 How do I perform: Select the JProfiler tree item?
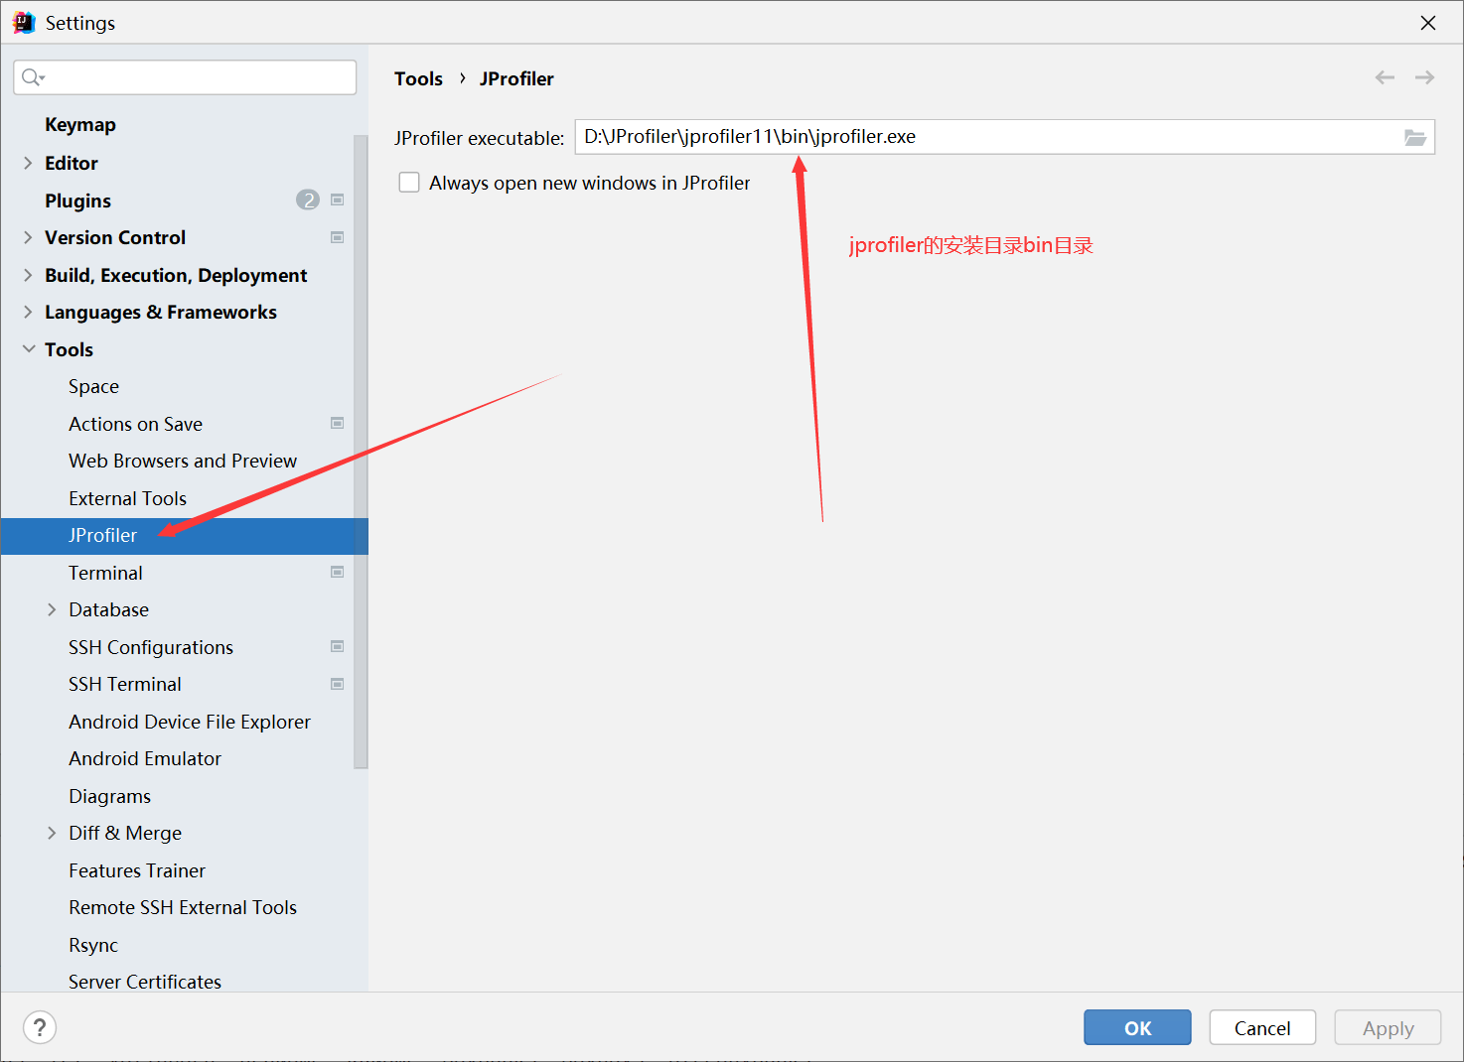click(184, 536)
